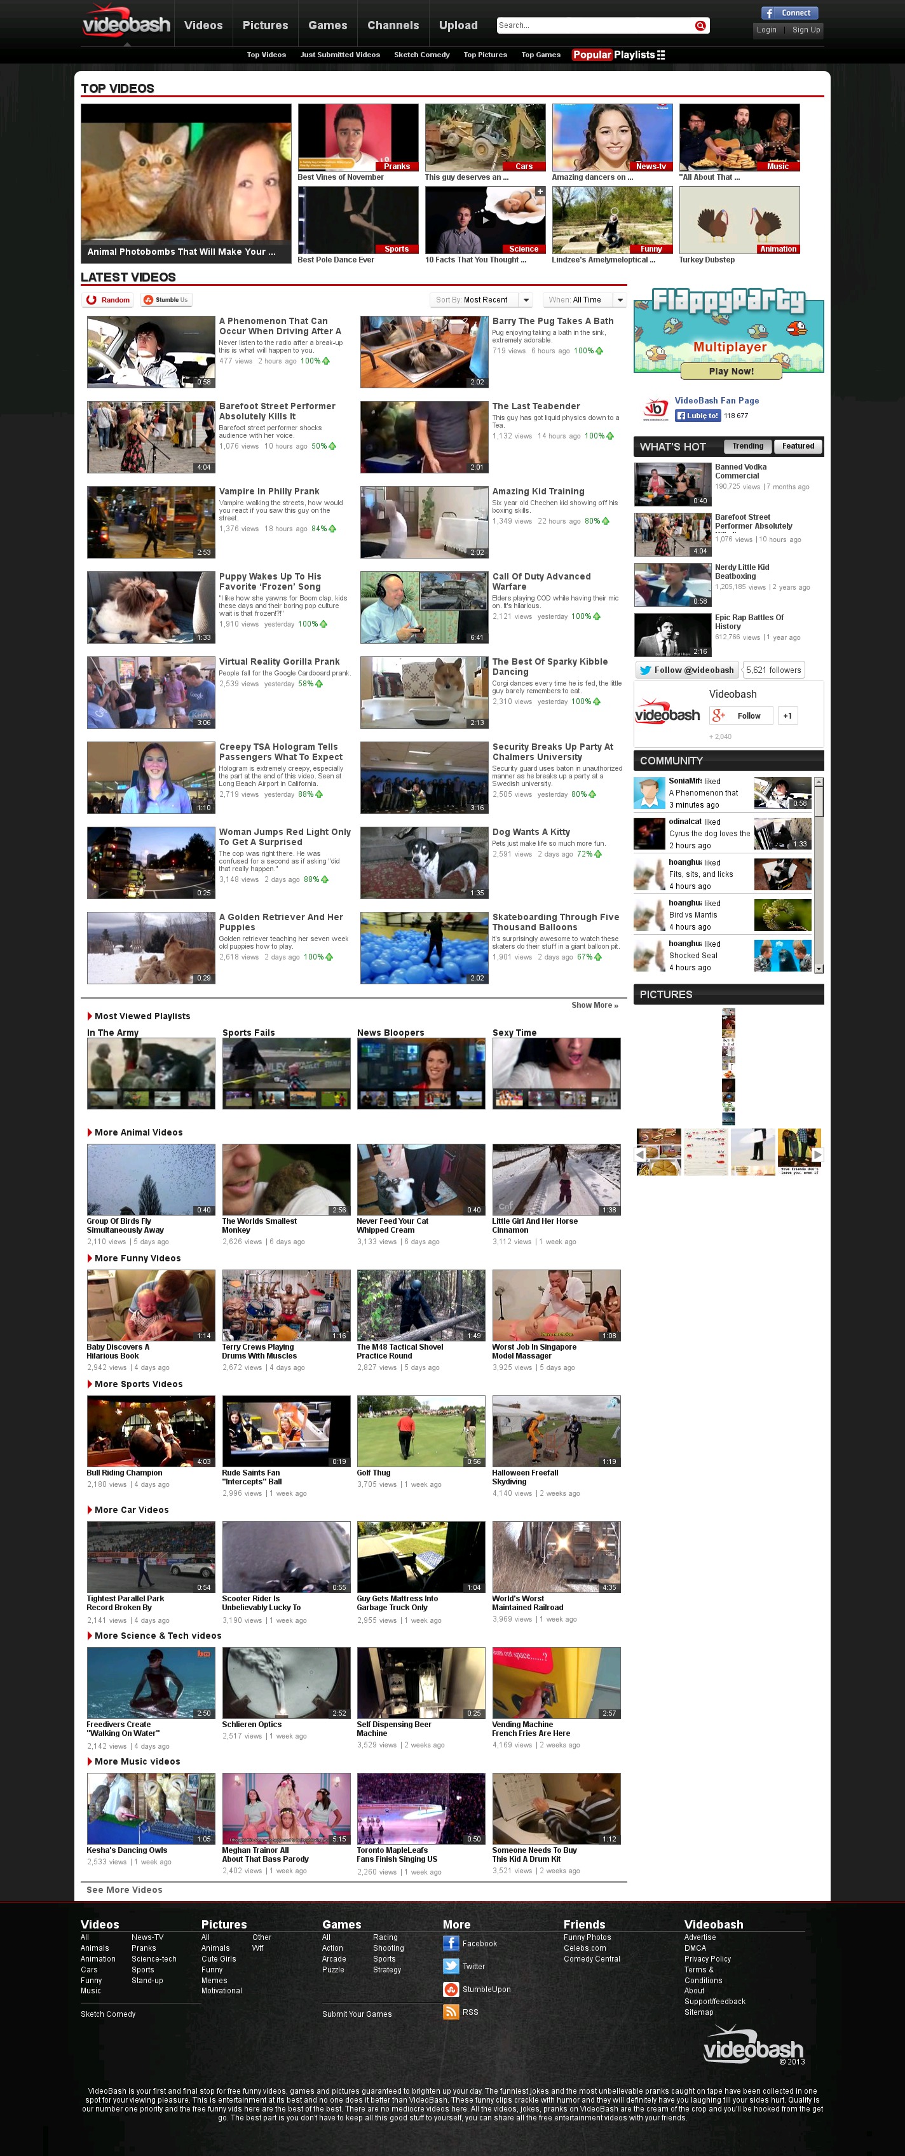Click the Community panel scrollbar thumb
The width and height of the screenshot is (905, 2156).
pyautogui.click(x=819, y=801)
